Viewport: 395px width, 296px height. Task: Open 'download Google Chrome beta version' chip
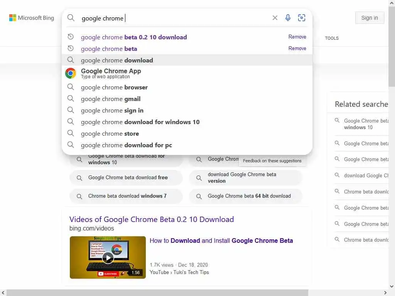point(246,178)
